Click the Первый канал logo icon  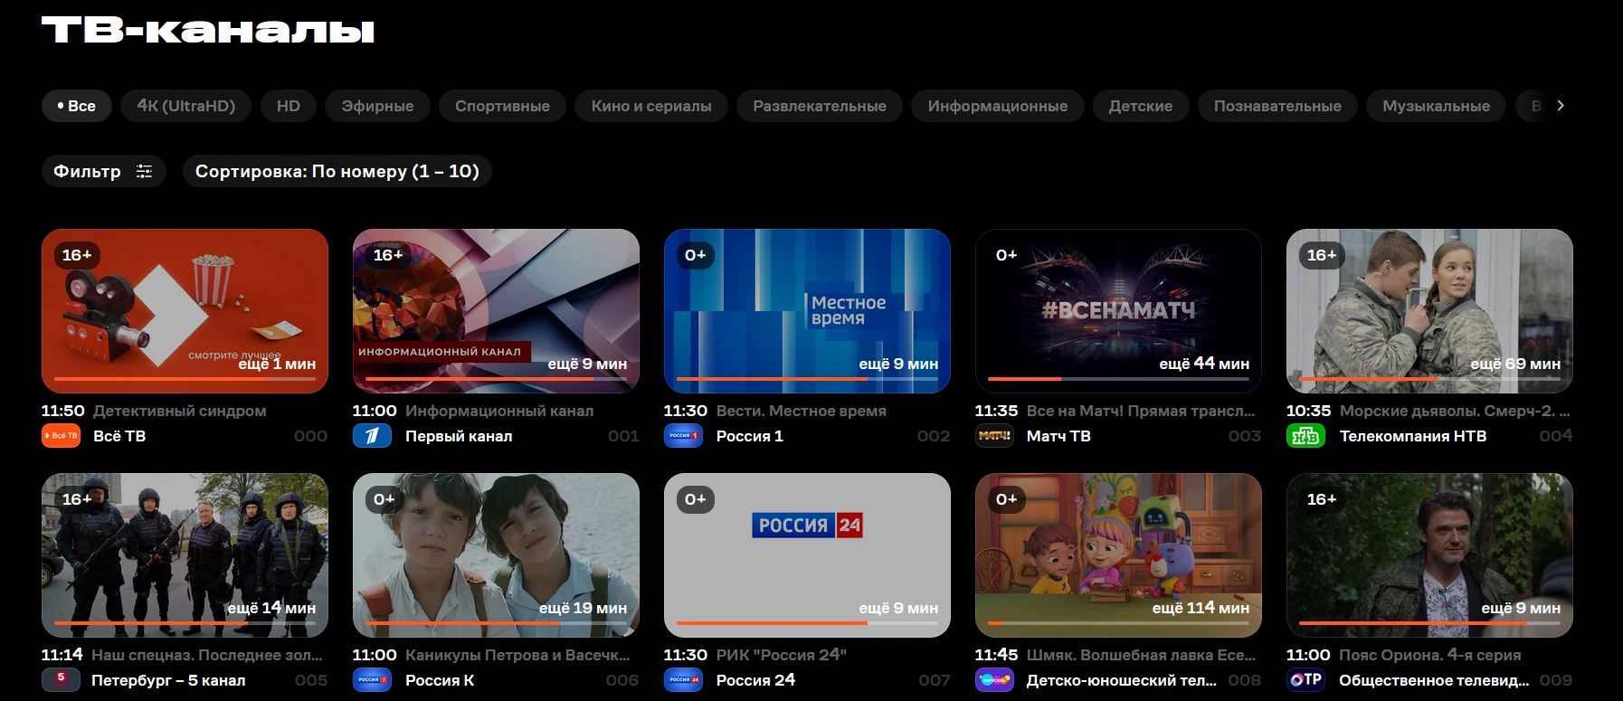point(372,436)
